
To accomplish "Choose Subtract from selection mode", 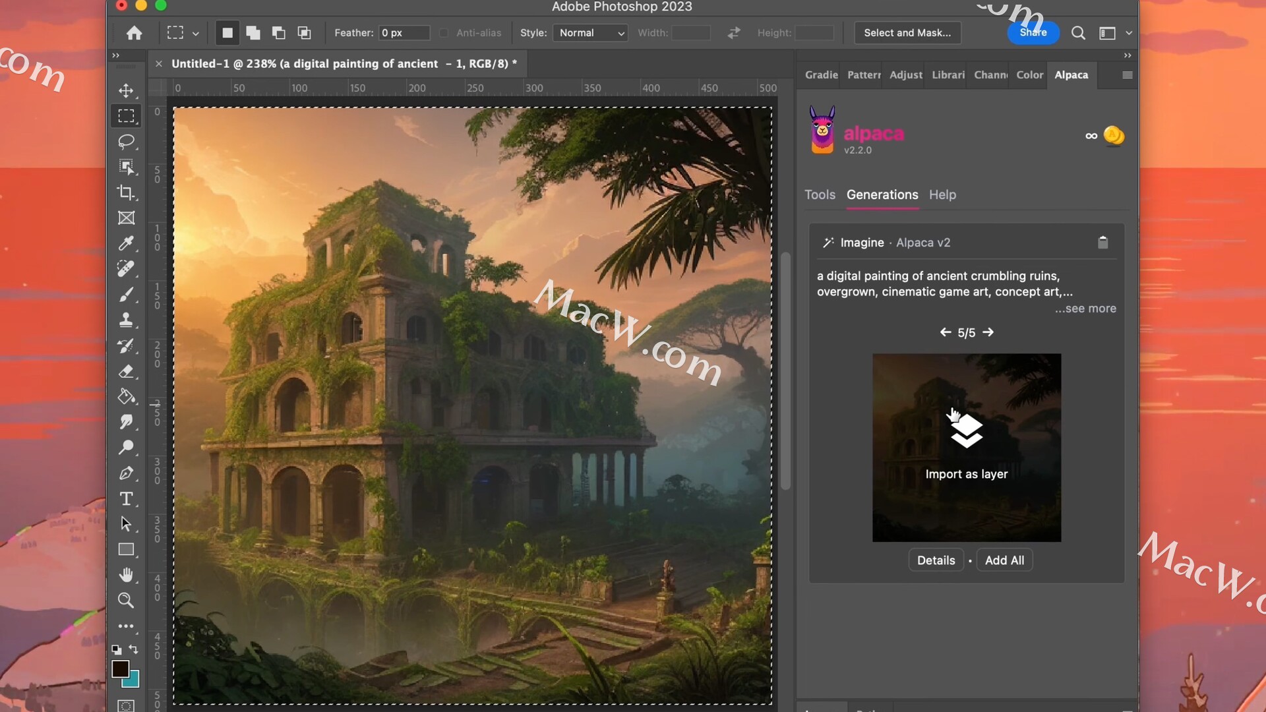I will pos(279,33).
